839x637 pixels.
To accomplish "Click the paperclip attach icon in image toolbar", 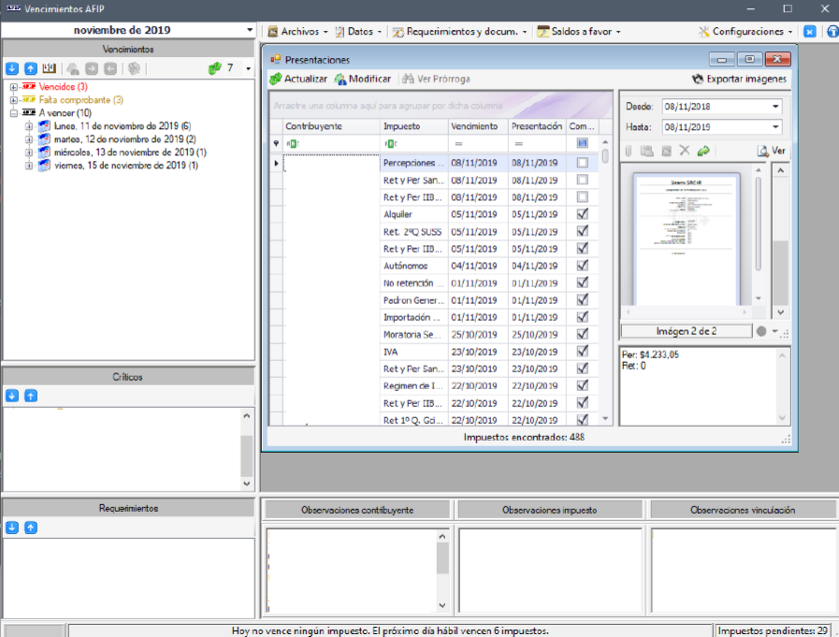I will pos(629,151).
